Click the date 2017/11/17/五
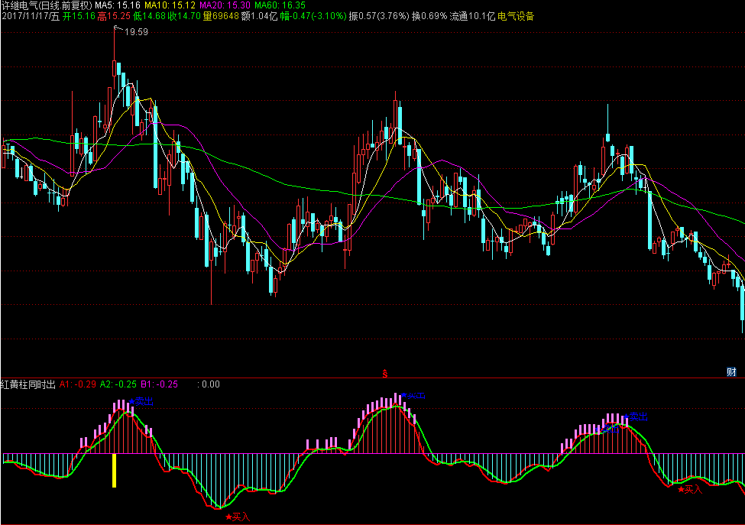The height and width of the screenshot is (525, 745). (x=31, y=17)
